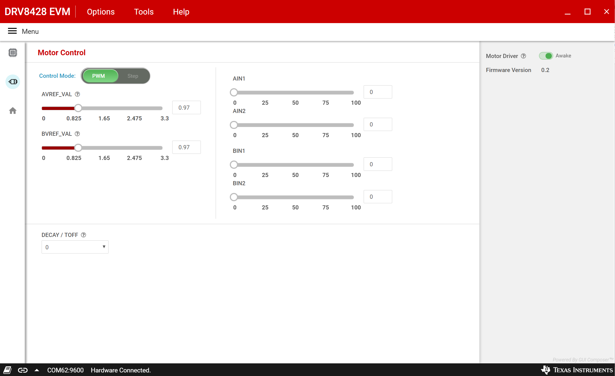Switch Control Mode to Step
The height and width of the screenshot is (376, 615).
133,76
